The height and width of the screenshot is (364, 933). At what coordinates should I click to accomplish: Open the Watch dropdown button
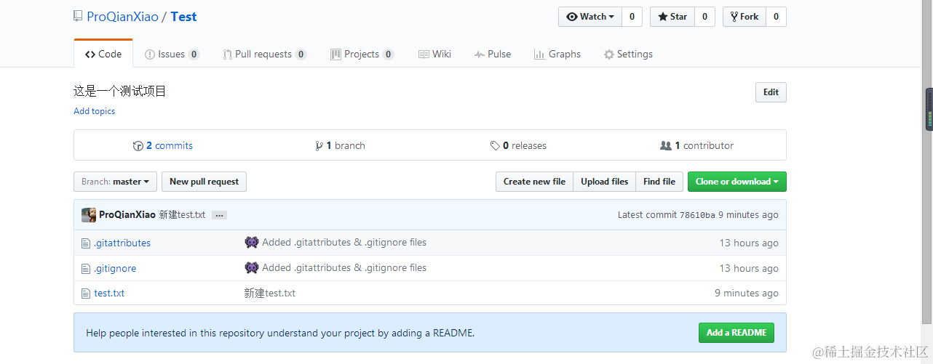(590, 17)
